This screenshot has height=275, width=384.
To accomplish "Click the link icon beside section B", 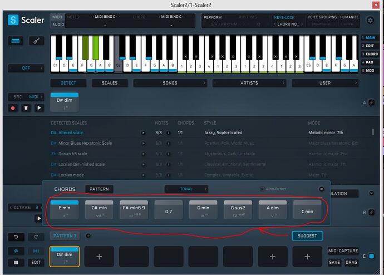I will point(372,212).
